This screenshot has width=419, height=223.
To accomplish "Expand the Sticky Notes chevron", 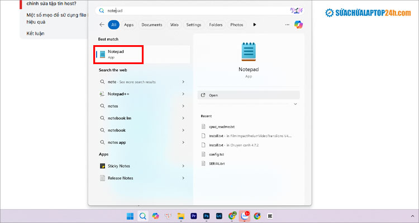I will [183, 166].
